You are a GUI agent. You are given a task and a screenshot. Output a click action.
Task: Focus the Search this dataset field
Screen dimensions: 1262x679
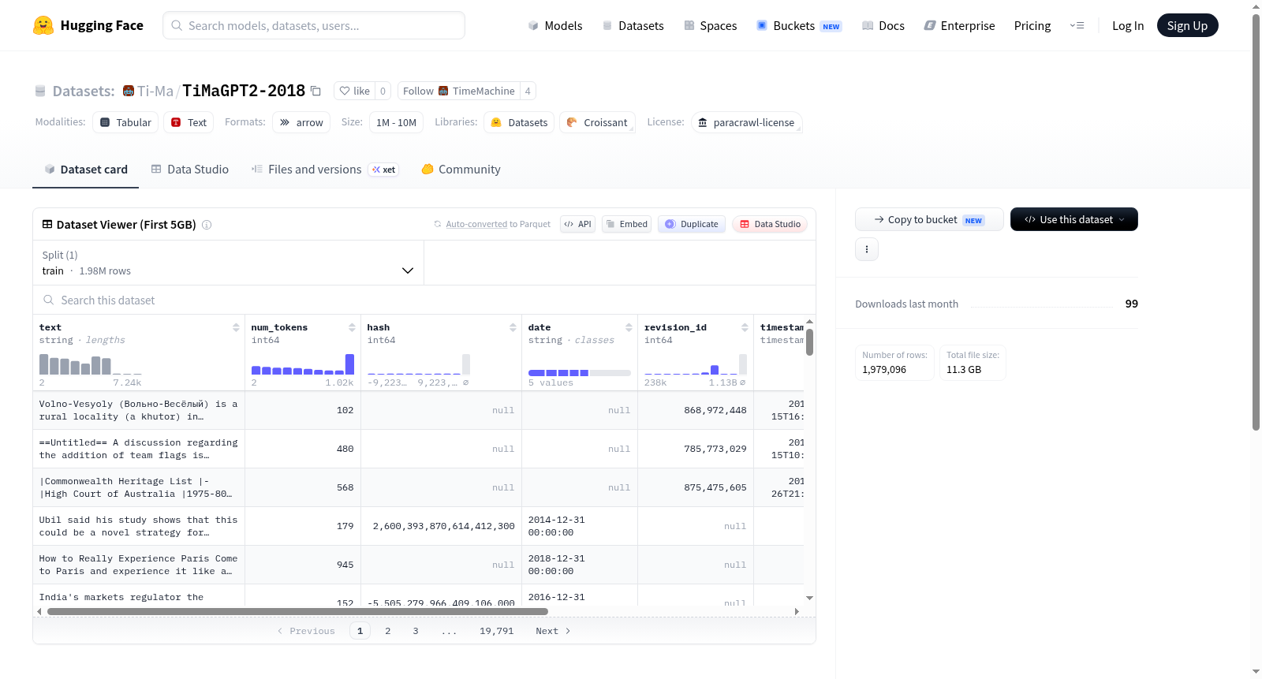(x=424, y=300)
